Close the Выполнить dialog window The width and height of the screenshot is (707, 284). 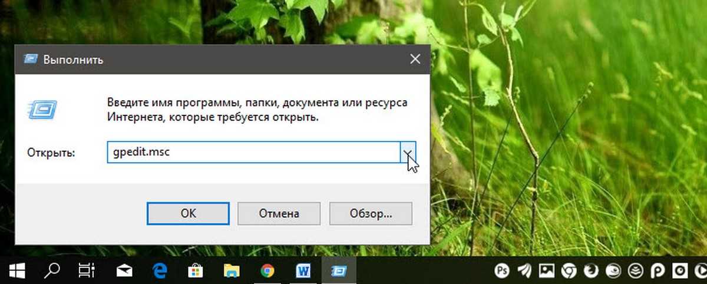point(415,59)
